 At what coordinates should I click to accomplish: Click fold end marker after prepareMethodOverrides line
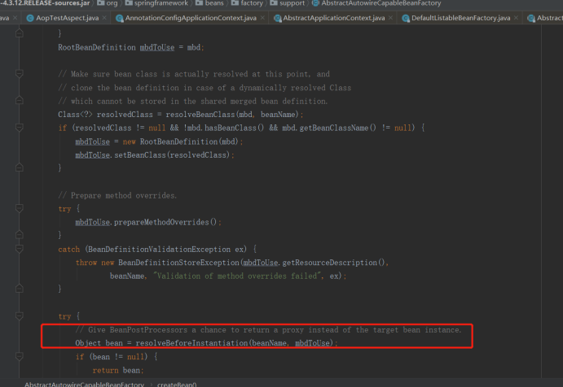20,235
